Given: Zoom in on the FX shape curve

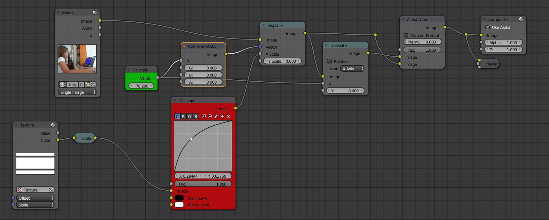Looking at the screenshot, I should [204, 116].
